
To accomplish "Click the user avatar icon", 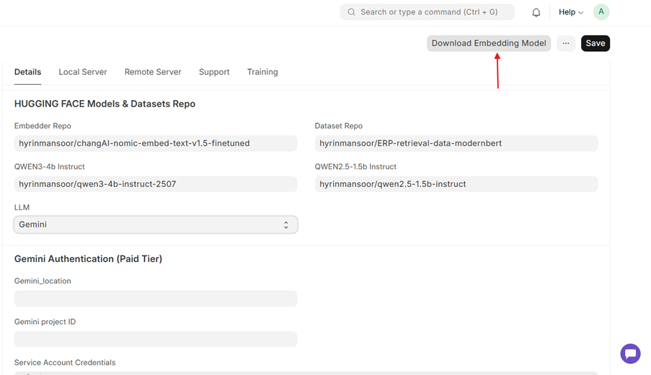I will (x=601, y=12).
